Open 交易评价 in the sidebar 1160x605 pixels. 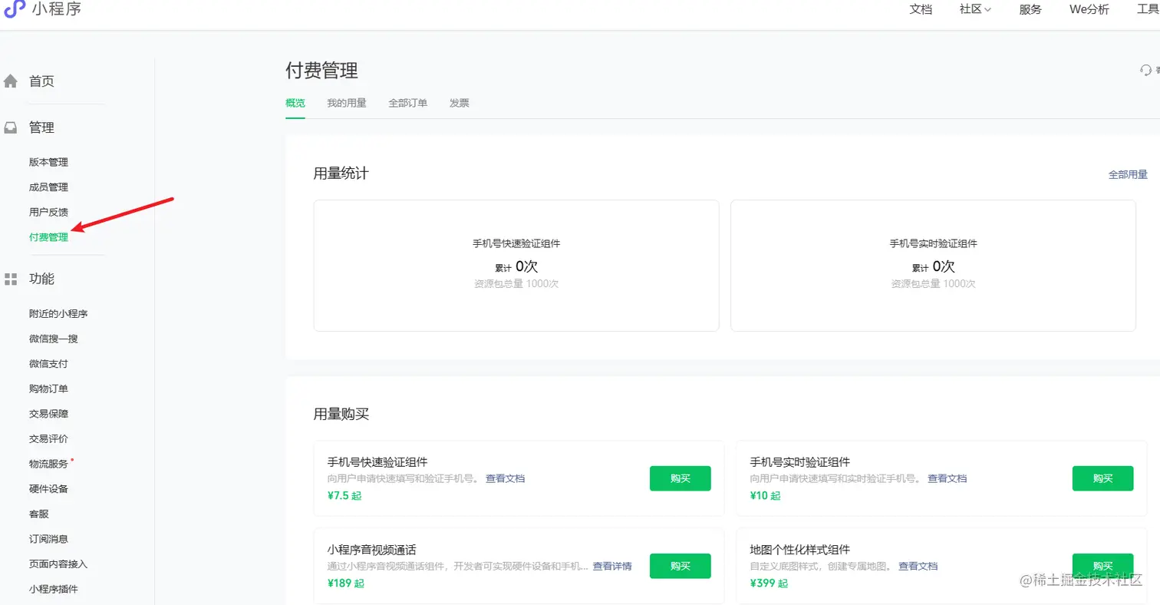[48, 439]
